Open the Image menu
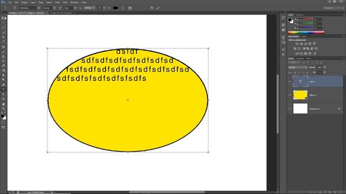 coord(24,2)
